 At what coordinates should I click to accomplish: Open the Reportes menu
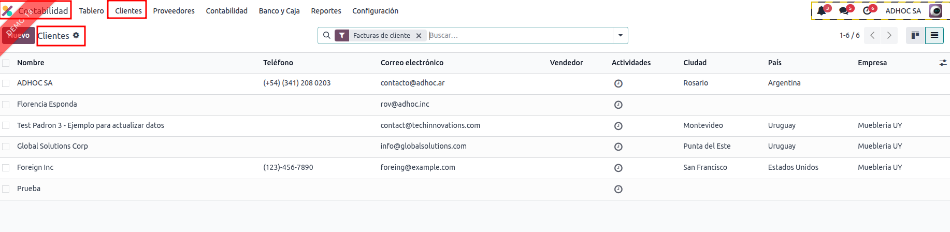click(326, 11)
